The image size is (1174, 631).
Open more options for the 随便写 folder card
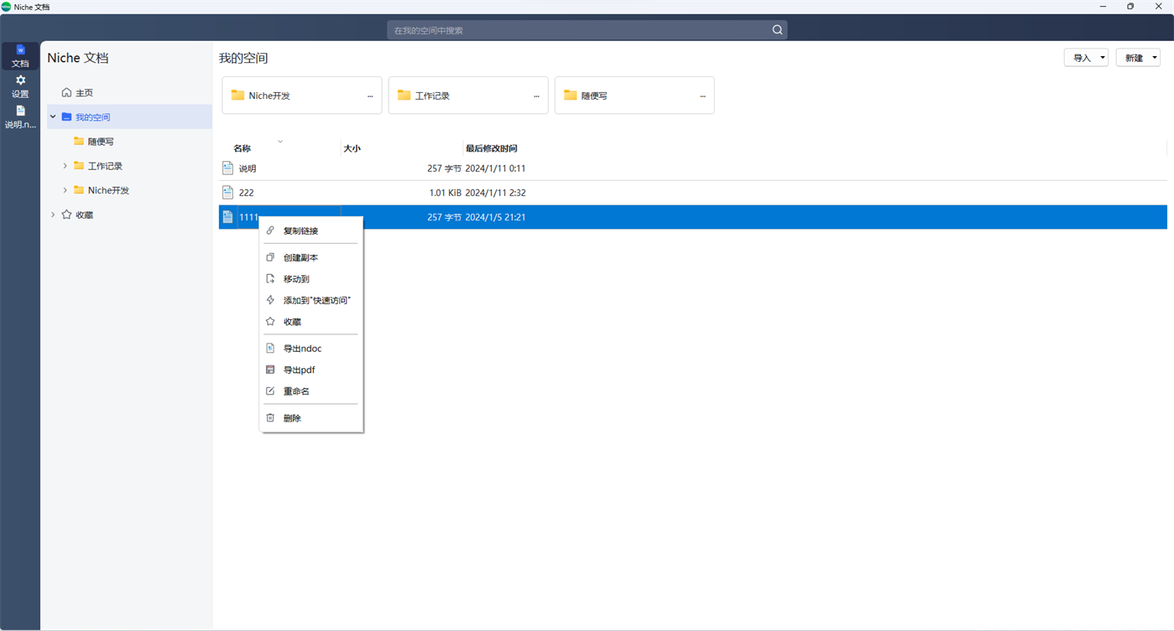(704, 96)
